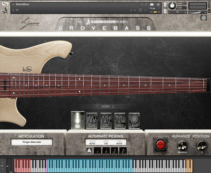Select the DI tone icon
The height and width of the screenshot is (173, 211).
(77, 120)
